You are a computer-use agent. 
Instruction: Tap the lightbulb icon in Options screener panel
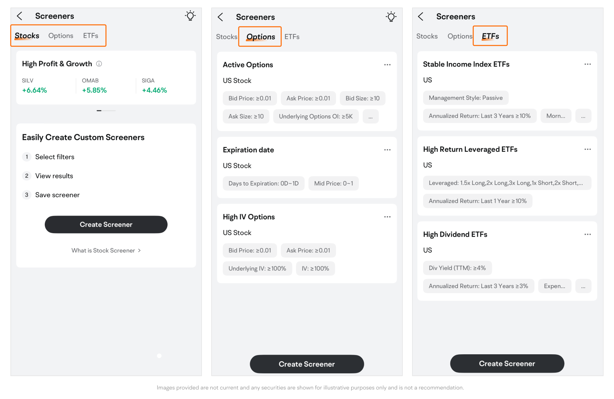391,17
